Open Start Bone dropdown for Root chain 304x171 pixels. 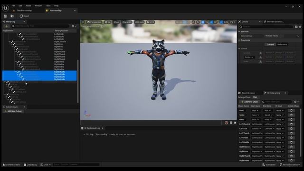pyautogui.click(x=256, y=111)
